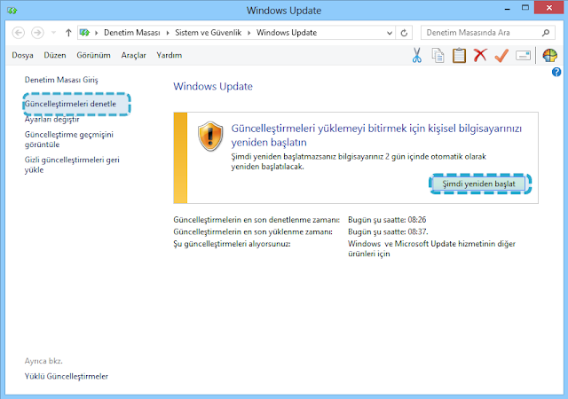Click the search magnifier icon
This screenshot has height=399, width=568.
546,33
